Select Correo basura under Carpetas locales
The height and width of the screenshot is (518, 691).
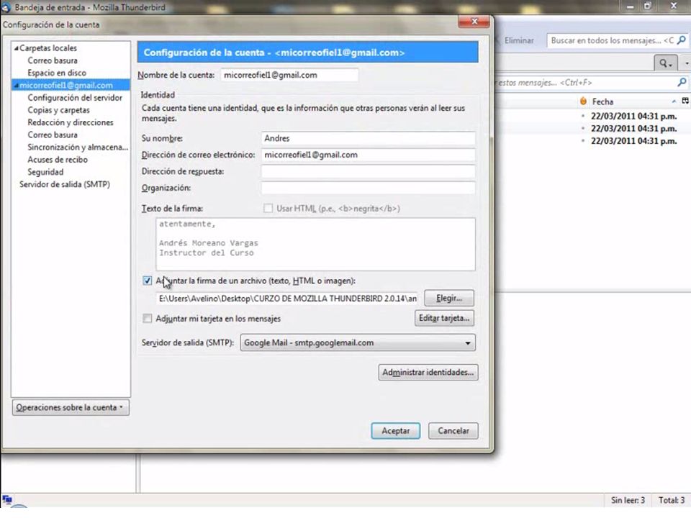click(x=53, y=60)
